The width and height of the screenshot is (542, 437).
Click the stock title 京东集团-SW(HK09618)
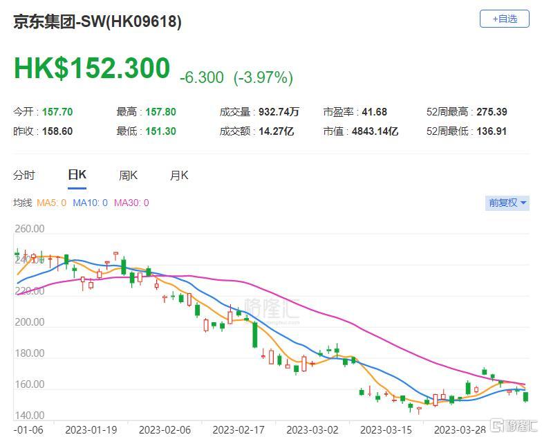[97, 22]
